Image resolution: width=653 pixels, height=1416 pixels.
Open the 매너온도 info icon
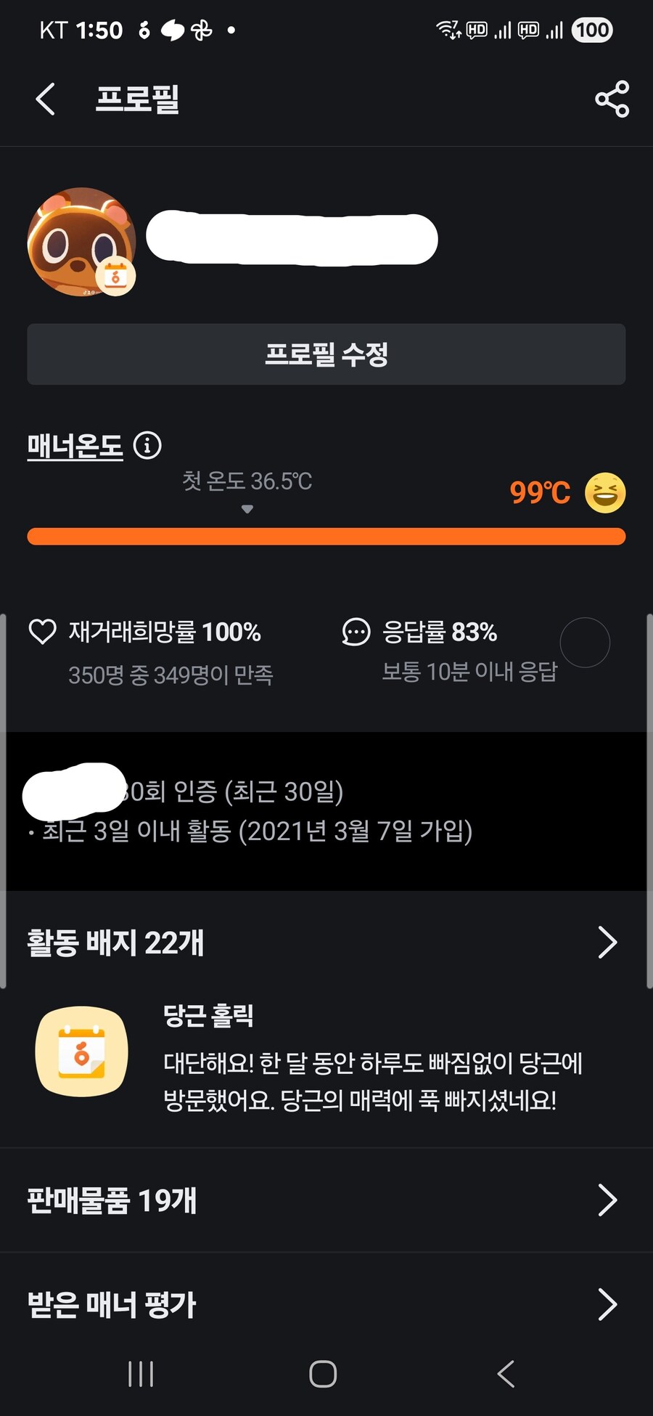[147, 445]
